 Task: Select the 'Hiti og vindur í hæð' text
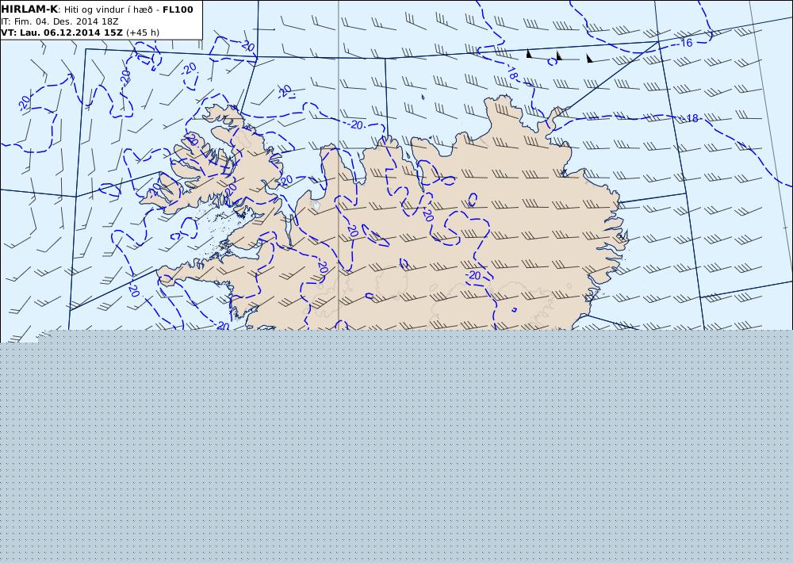click(108, 10)
